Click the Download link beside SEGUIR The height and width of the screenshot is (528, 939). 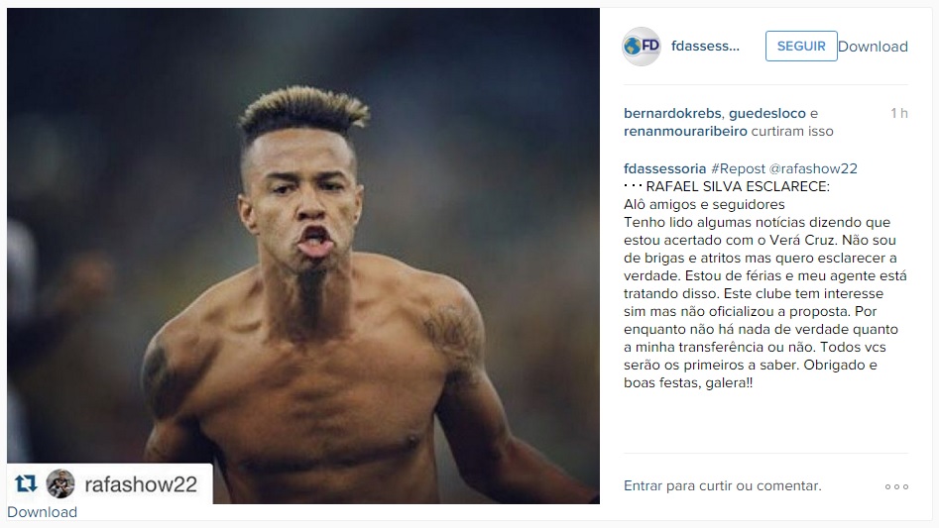874,47
